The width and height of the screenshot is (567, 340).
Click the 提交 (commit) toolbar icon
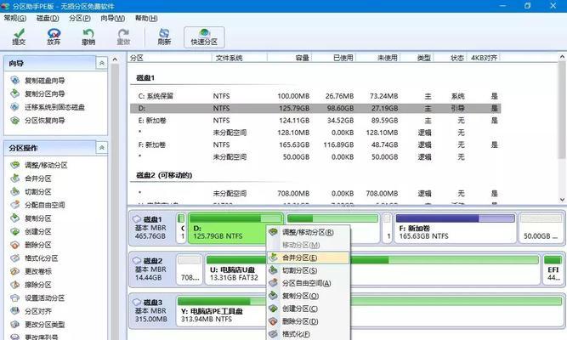(x=19, y=37)
